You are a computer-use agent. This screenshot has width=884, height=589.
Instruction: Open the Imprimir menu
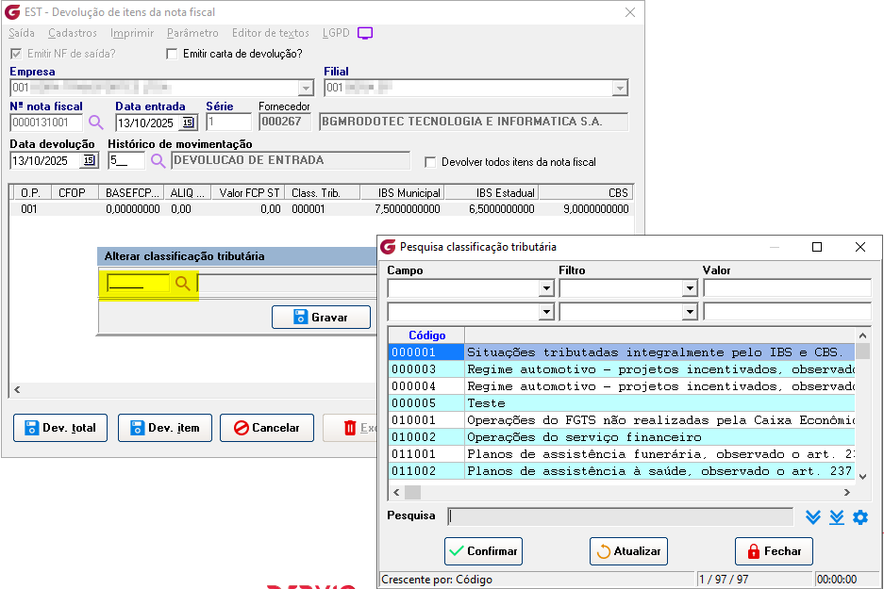pyautogui.click(x=132, y=33)
